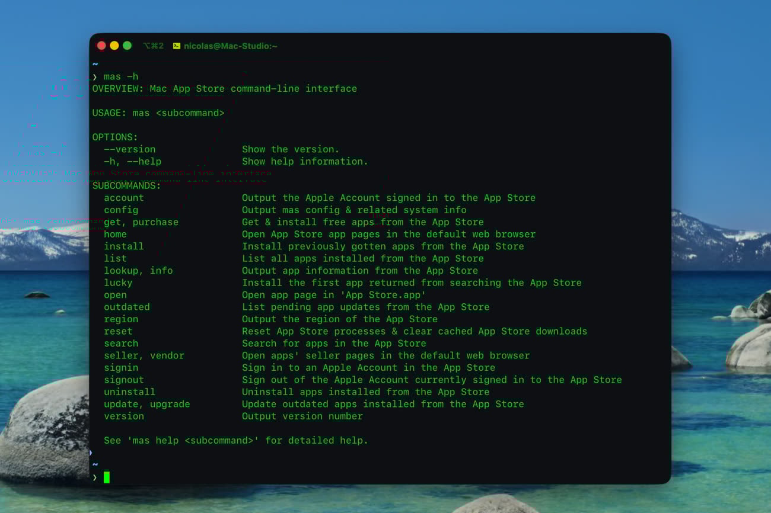Maximize the terminal using the green button

(127, 46)
